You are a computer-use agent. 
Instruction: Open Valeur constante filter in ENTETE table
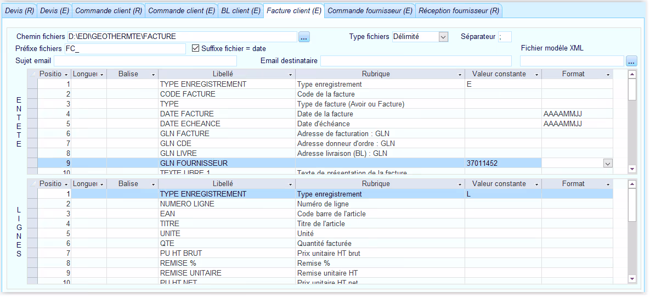click(537, 75)
